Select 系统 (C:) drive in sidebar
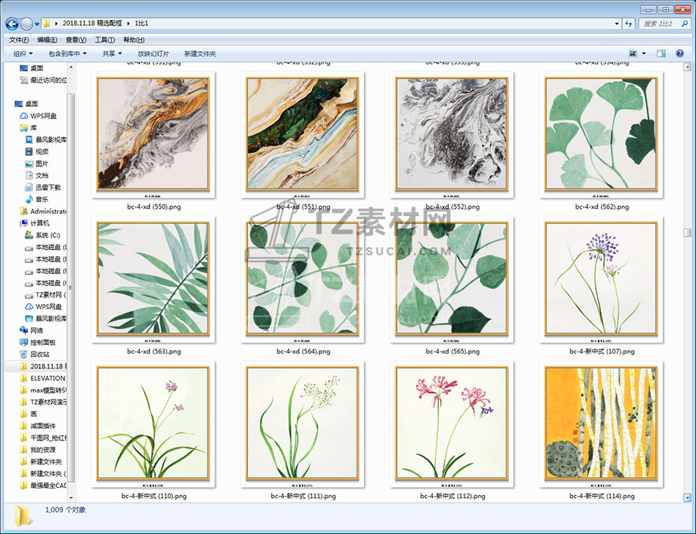This screenshot has height=534, width=696. pyautogui.click(x=47, y=235)
